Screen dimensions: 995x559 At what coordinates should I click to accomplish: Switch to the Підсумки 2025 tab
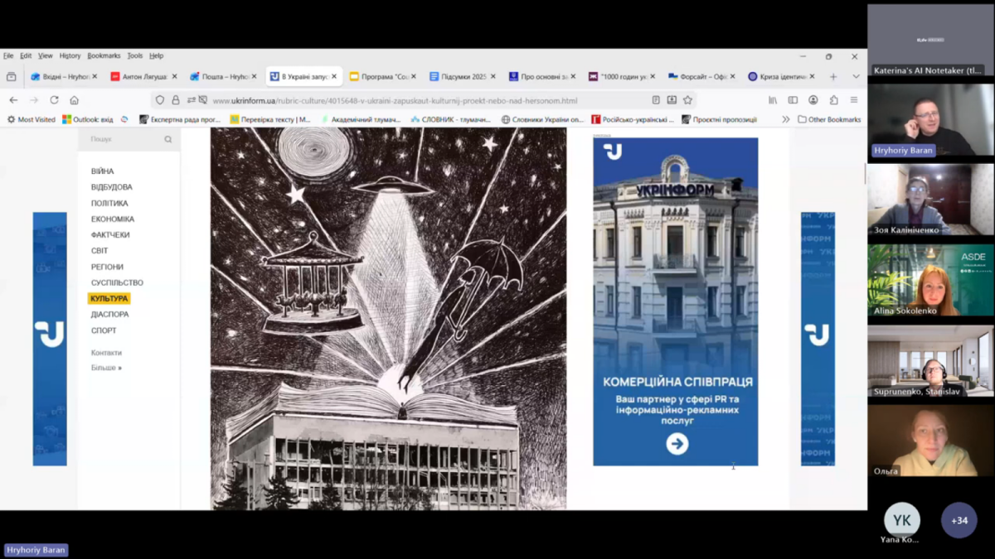(x=457, y=77)
